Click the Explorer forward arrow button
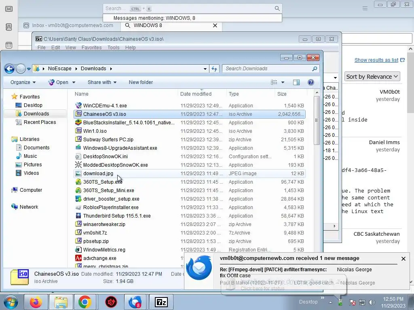414x310 pixels. point(21,69)
